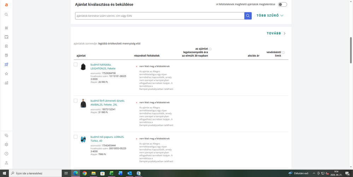Select identifier text 17529284708
Image resolution: width=353 pixels, height=177 pixels.
tap(108, 73)
